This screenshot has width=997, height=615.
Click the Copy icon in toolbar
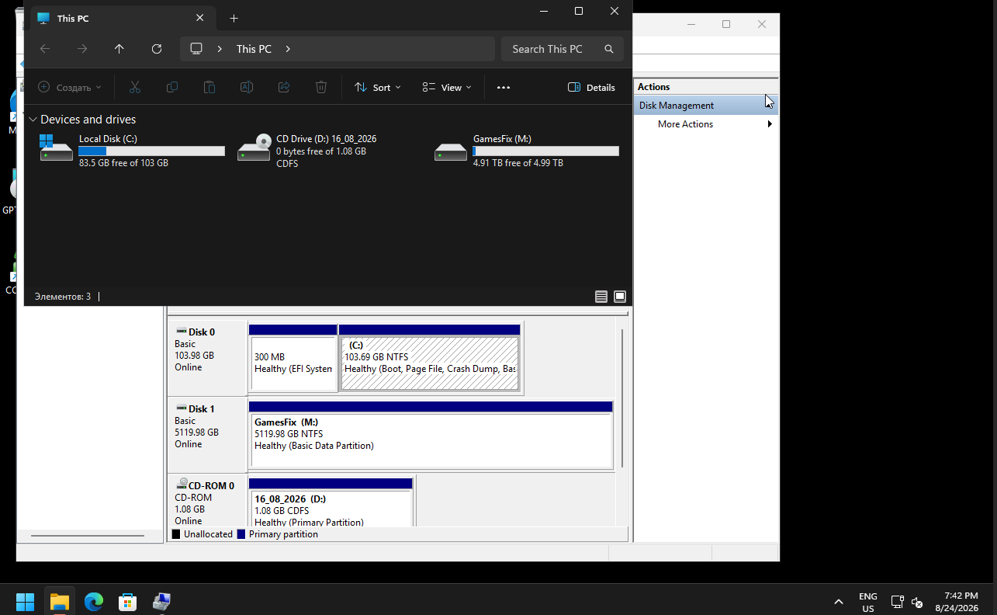[x=172, y=88]
